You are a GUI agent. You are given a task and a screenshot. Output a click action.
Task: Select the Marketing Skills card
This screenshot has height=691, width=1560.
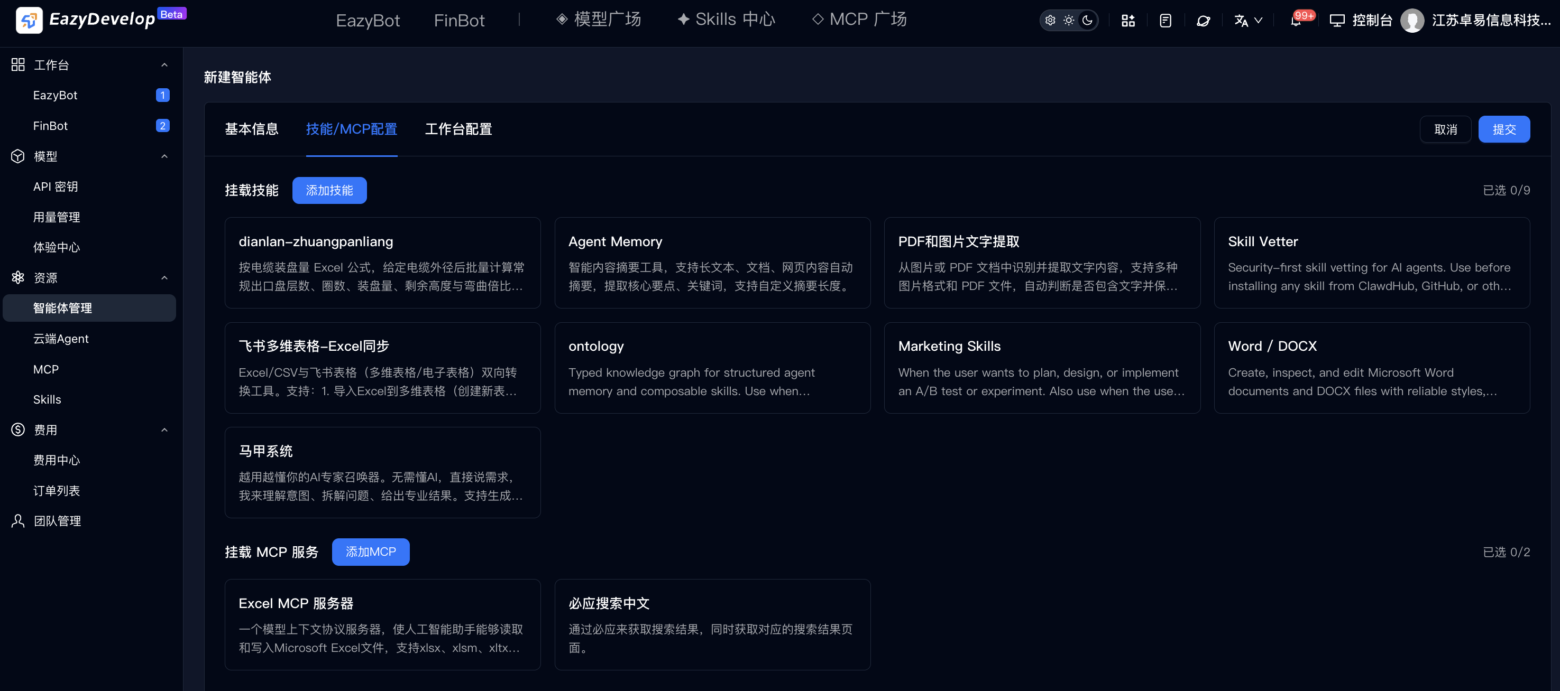click(x=1042, y=368)
